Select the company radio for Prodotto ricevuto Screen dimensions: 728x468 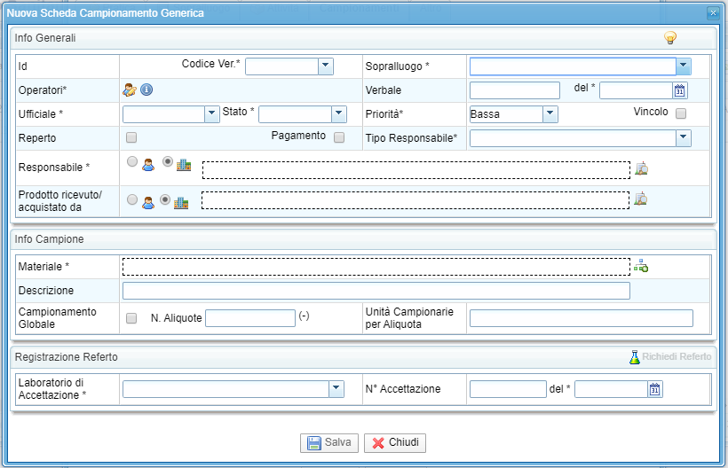pyautogui.click(x=165, y=199)
